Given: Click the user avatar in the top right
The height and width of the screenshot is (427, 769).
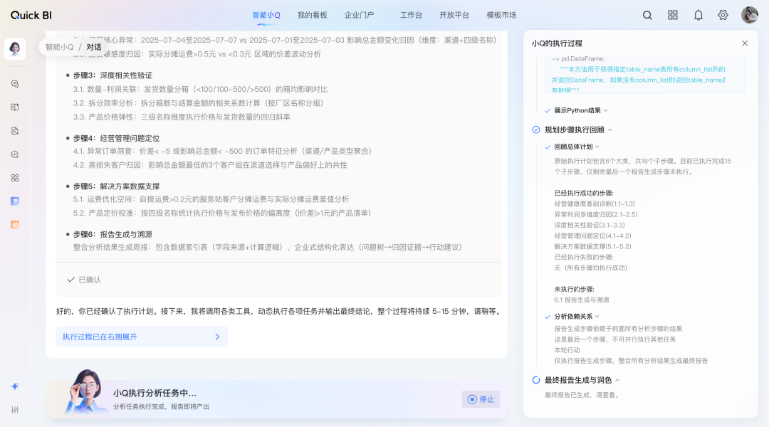Looking at the screenshot, I should pos(749,14).
